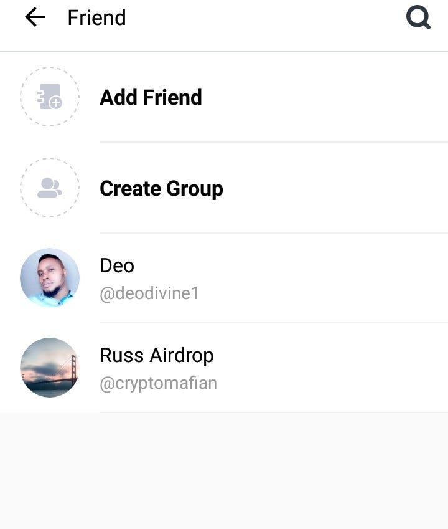Click the Friend page title
448x529 pixels.
pos(96,17)
